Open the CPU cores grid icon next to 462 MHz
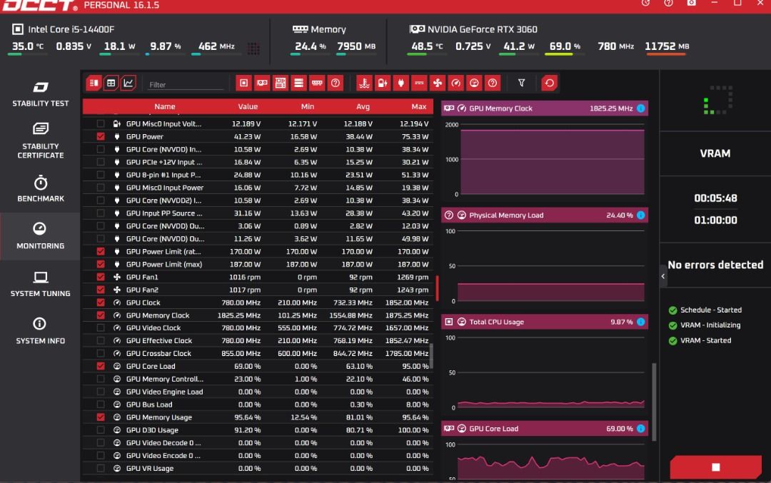Screen dimensions: 771x483 pyautogui.click(x=253, y=48)
